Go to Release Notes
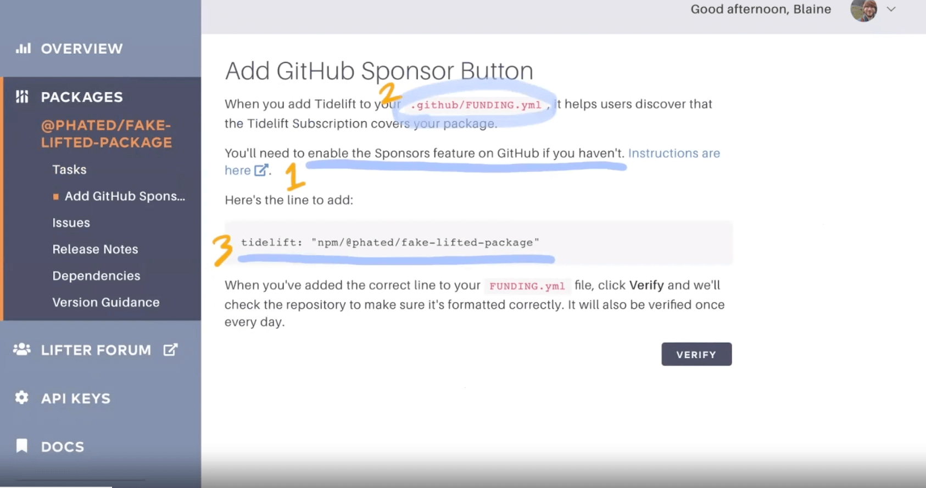Viewport: 926px width, 488px height. click(95, 249)
